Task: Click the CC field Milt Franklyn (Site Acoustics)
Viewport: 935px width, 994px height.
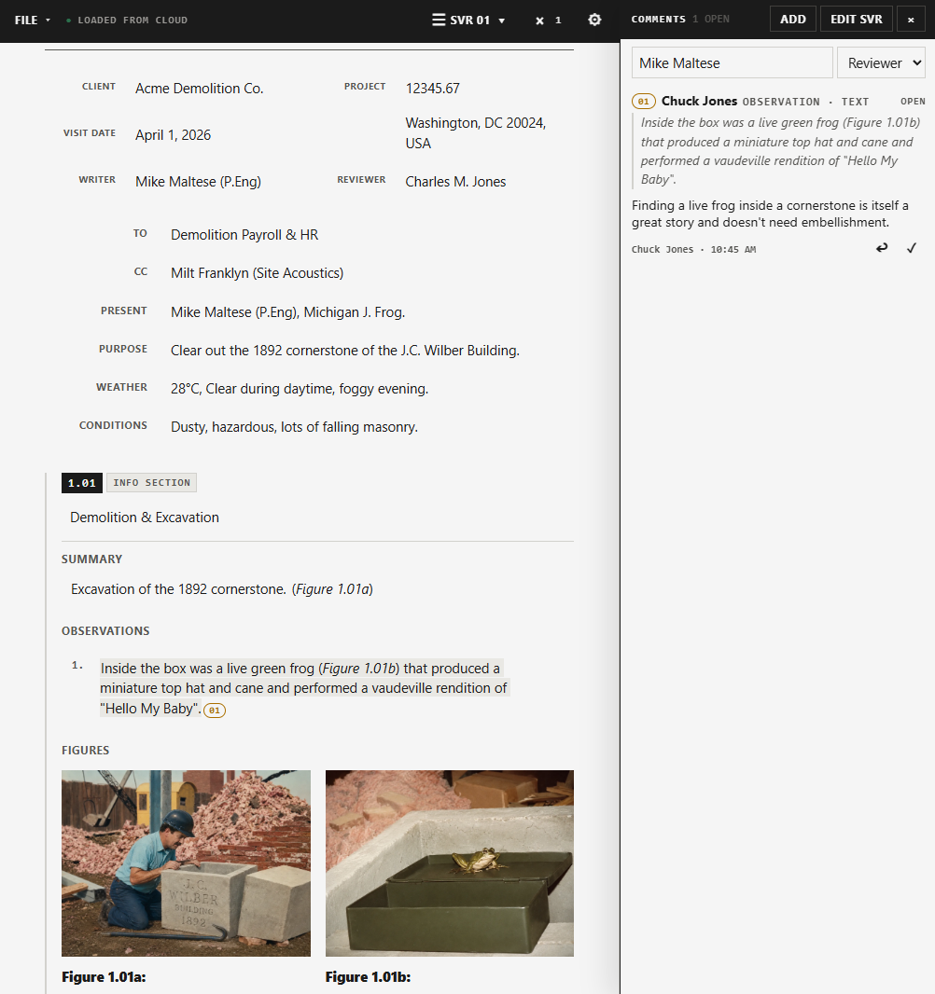Action: click(257, 273)
